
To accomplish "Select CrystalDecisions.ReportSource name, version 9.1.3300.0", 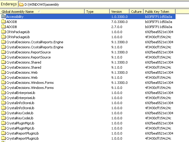I will (x=29, y=52).
